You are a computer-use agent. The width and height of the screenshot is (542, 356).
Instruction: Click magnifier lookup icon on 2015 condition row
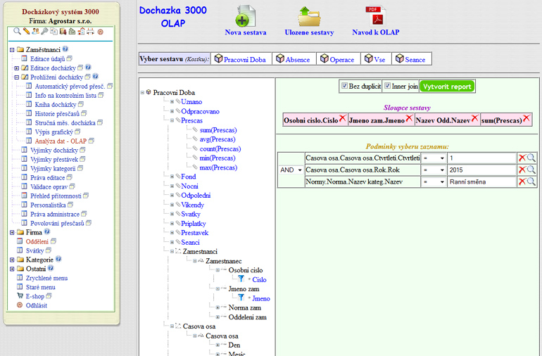(531, 170)
